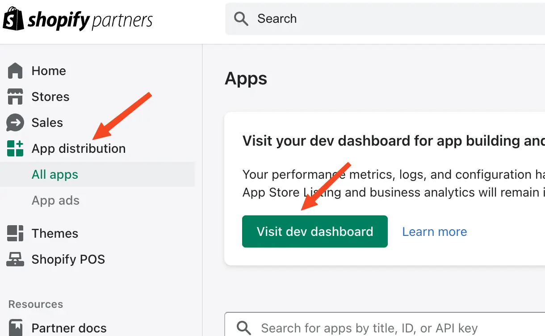Select All apps in the sidebar

pos(55,174)
